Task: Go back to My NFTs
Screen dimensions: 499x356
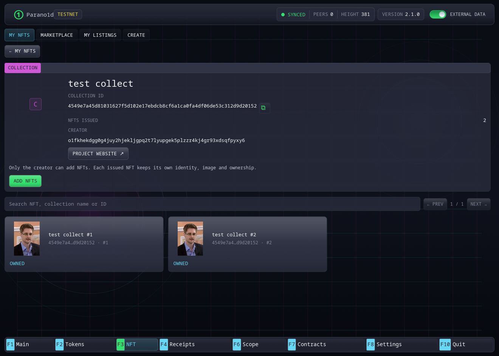Action: click(22, 51)
